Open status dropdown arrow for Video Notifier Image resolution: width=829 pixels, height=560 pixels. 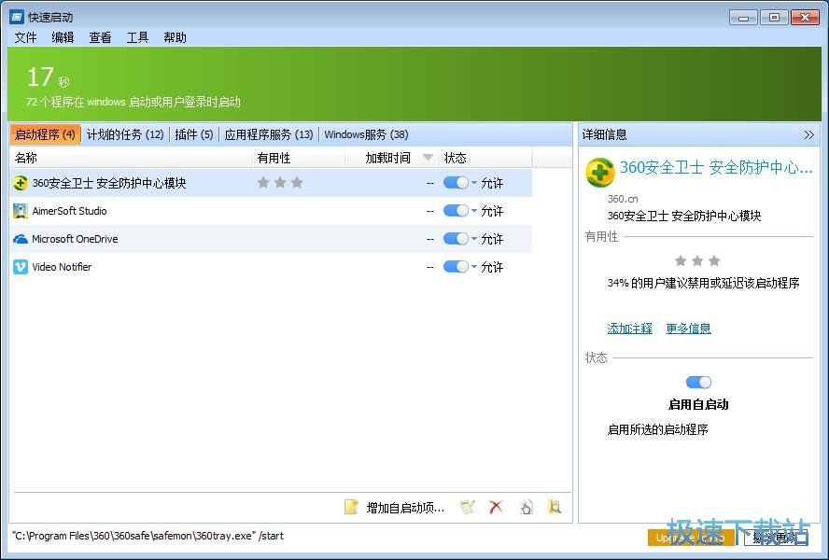[474, 267]
